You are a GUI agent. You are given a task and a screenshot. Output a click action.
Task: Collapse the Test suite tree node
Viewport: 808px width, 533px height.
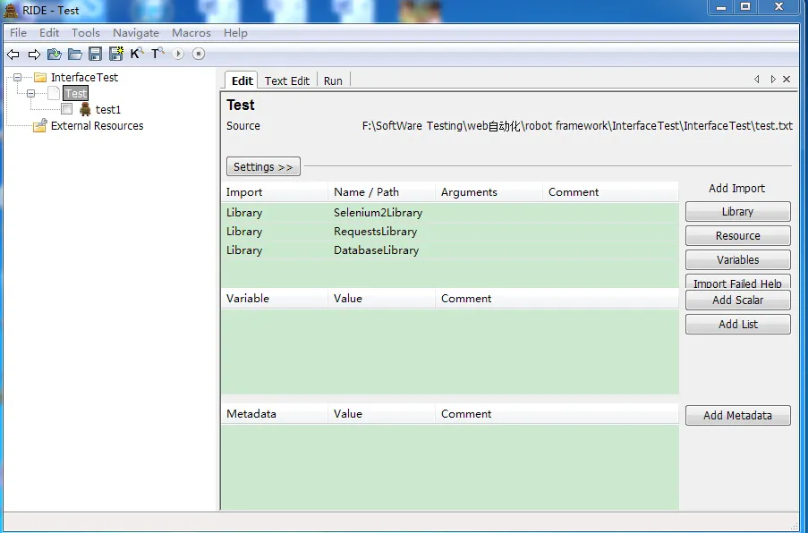31,93
